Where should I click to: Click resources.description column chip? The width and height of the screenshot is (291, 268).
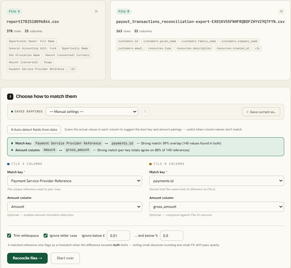click(x=194, y=48)
